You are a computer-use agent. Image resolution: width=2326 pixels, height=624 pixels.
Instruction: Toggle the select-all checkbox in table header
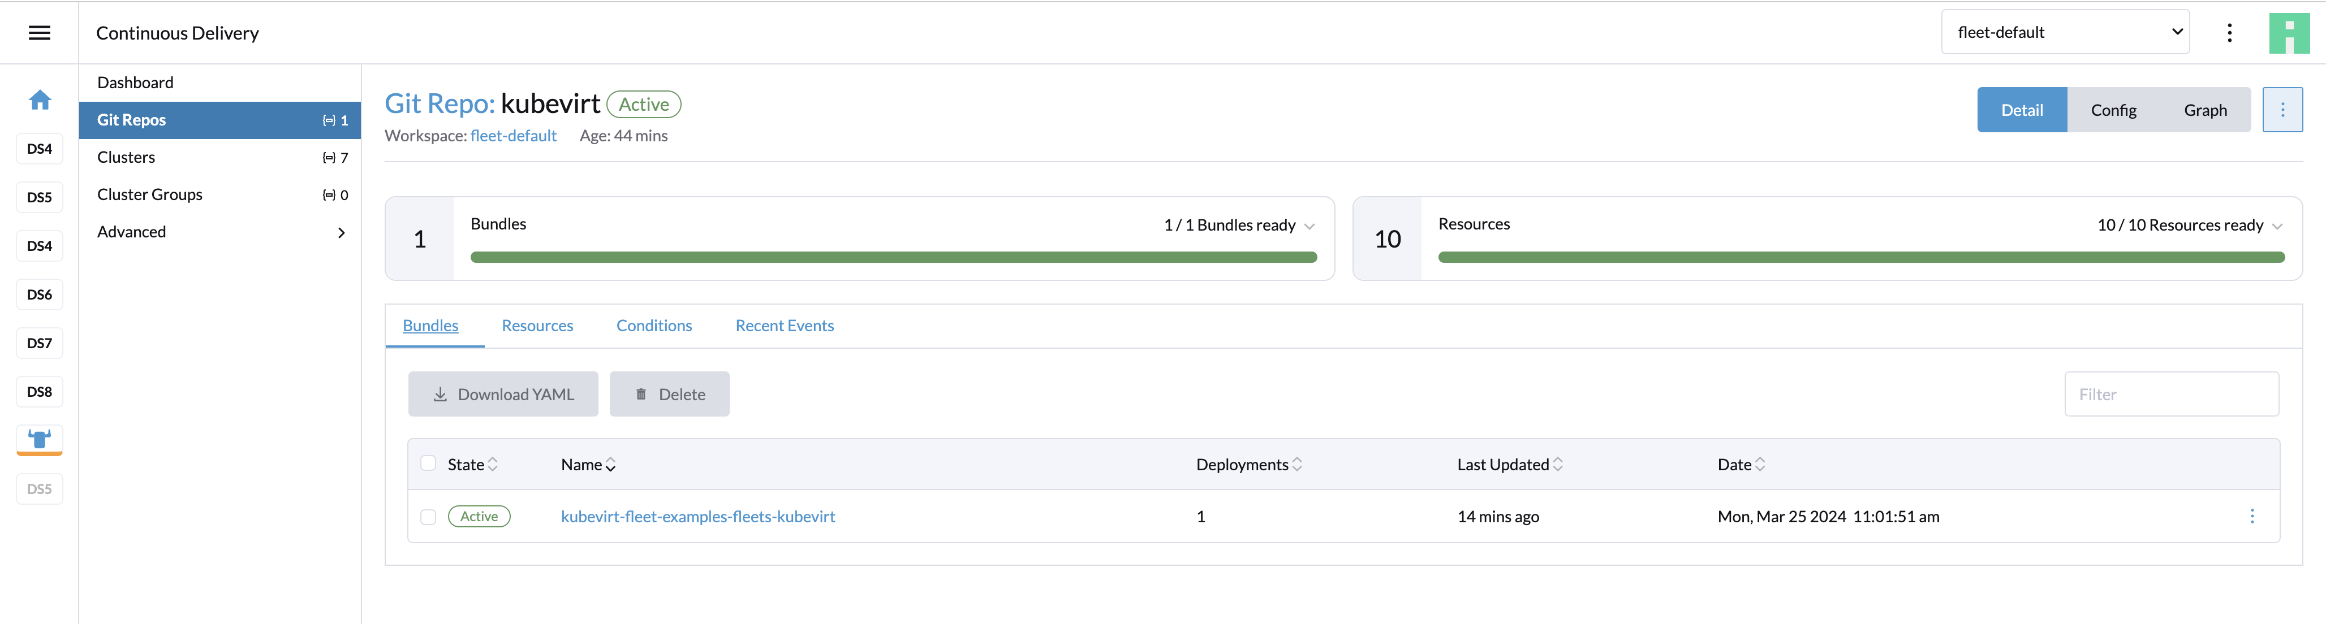point(428,463)
